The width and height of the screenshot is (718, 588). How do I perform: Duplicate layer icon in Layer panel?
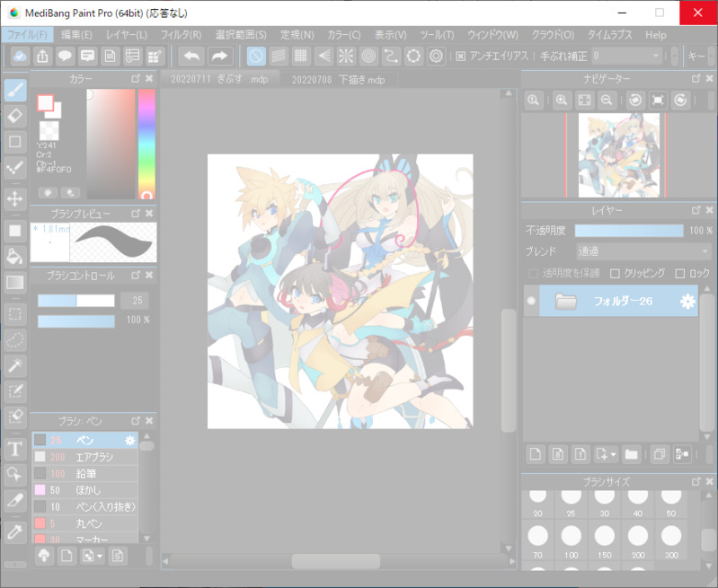pyautogui.click(x=660, y=454)
